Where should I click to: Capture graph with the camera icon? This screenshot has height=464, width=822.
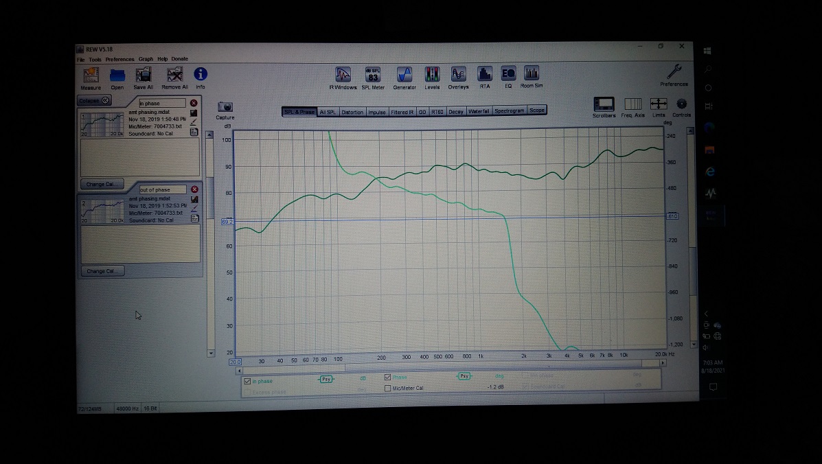[225, 107]
